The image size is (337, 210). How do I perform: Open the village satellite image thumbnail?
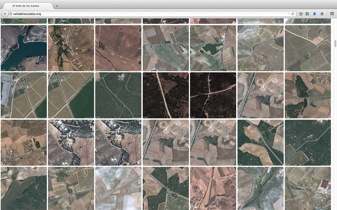click(71, 48)
